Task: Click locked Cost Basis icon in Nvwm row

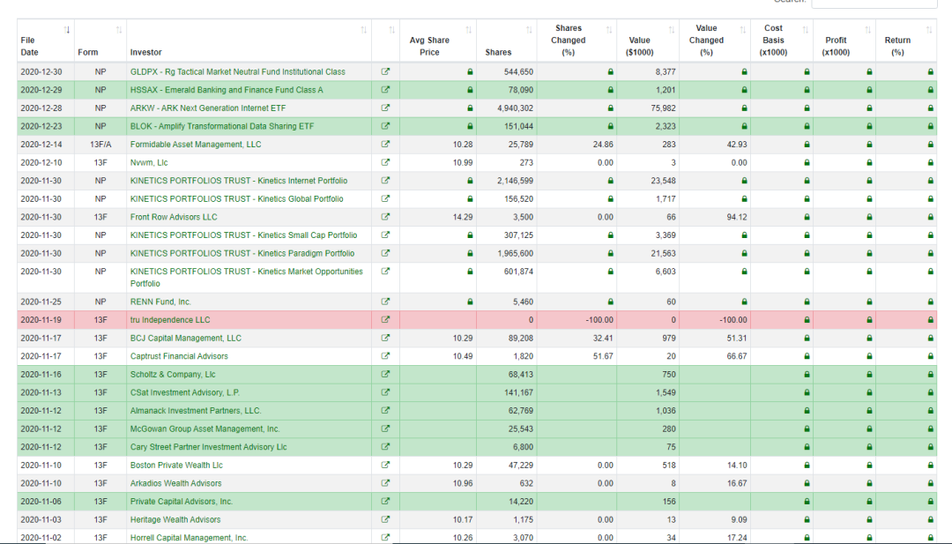Action: tap(807, 163)
